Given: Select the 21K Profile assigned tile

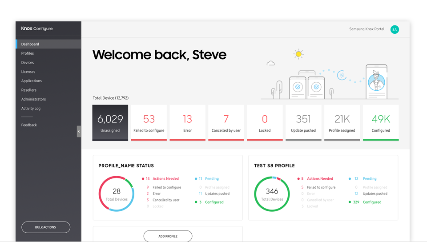Looking at the screenshot, I should coord(342,123).
